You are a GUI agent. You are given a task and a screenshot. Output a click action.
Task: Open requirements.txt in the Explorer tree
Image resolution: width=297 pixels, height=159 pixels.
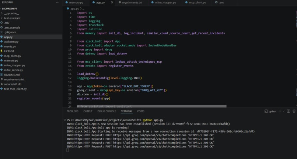pos(14,79)
